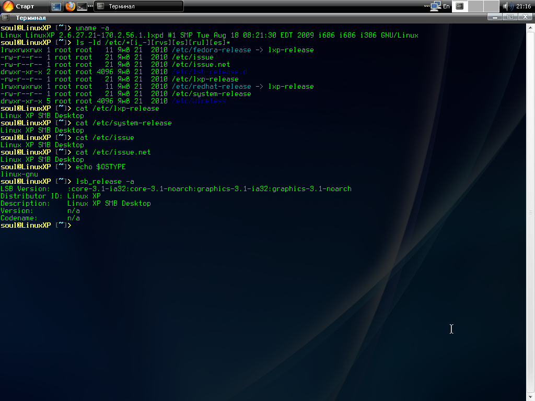
Task: Click the 'Distributor ID:' output line
Action: pos(51,196)
